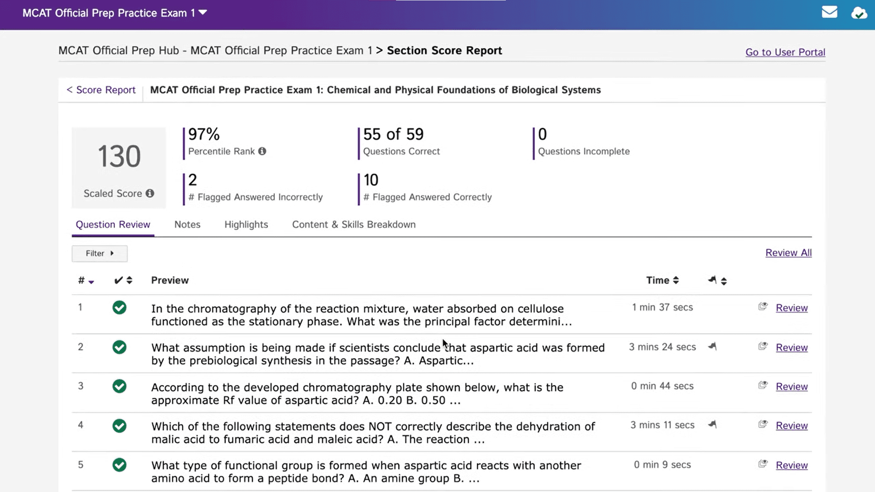875x492 pixels.
Task: Sort by flagged column header
Action: 717,281
